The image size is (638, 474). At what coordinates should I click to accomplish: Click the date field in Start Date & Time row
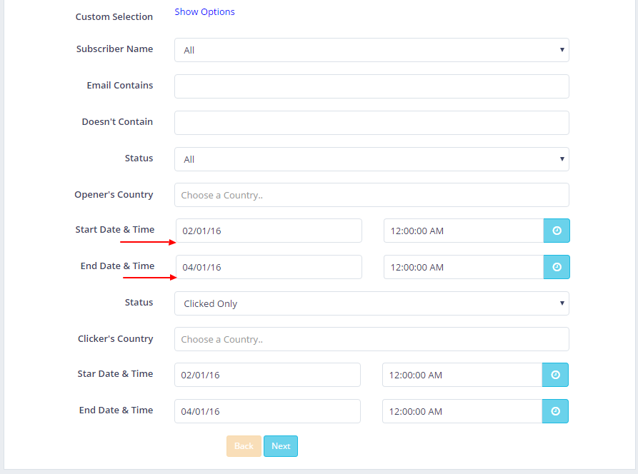click(269, 231)
